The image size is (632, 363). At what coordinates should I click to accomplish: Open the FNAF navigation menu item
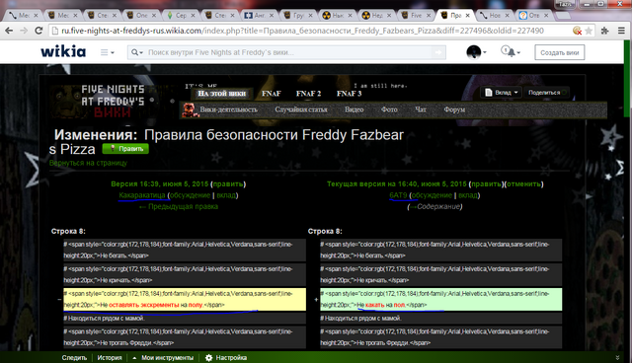(272, 94)
